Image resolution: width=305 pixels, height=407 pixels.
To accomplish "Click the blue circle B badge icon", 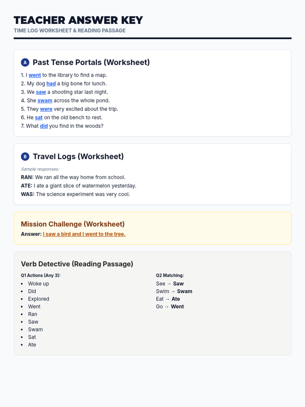I will click(x=25, y=156).
